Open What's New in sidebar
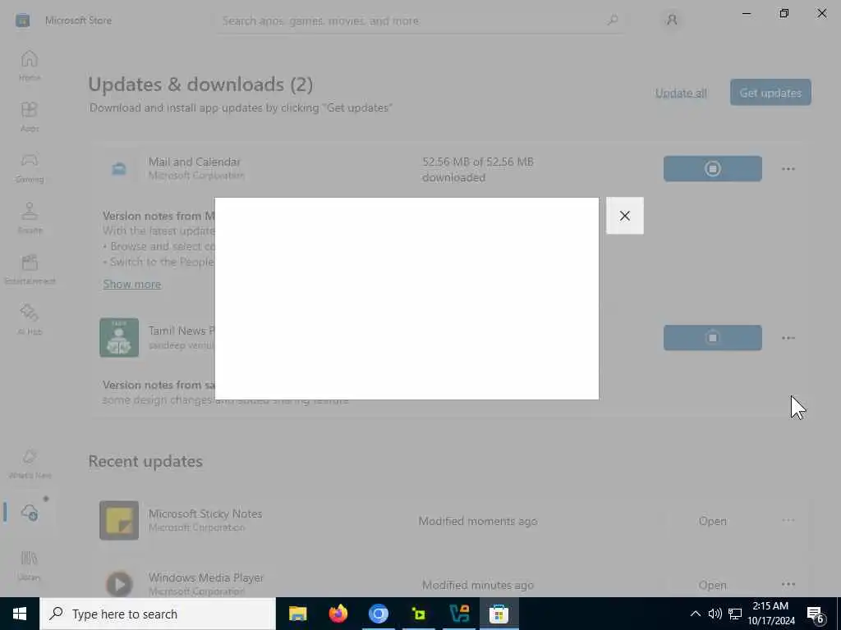This screenshot has height=630, width=841. (x=30, y=463)
